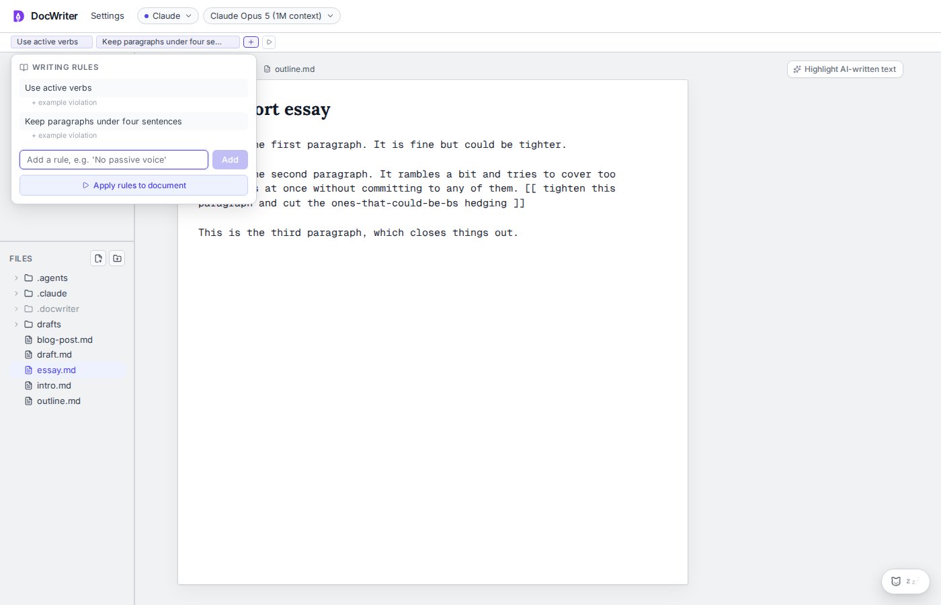The width and height of the screenshot is (941, 605).
Task: Open blog-post.md file
Action: [x=67, y=340]
